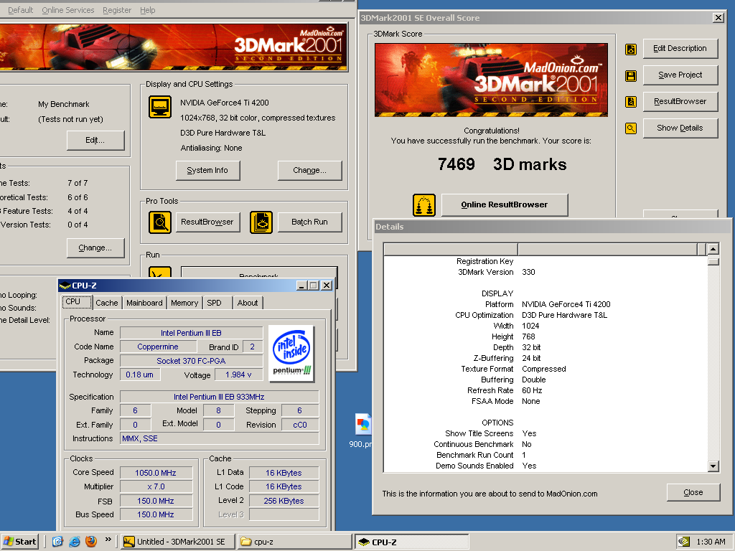Close the Details dialog with Close button
This screenshot has height=551, width=735.
(x=693, y=492)
